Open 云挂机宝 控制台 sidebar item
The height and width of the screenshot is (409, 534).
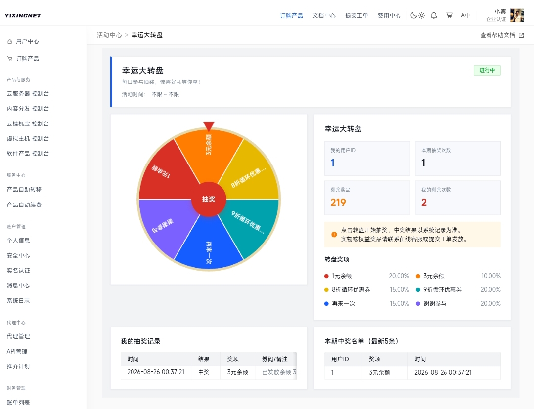(x=28, y=123)
